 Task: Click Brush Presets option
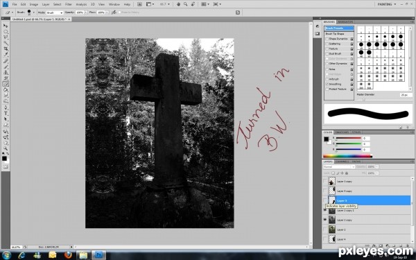pyautogui.click(x=339, y=28)
